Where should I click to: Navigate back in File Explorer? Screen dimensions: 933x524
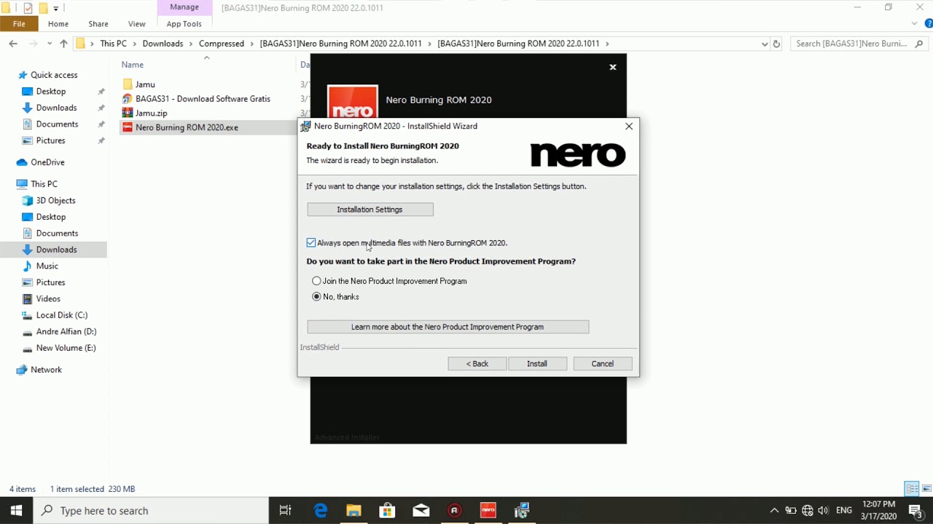13,44
